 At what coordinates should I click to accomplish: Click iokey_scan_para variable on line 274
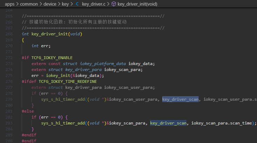(x=122, y=70)
